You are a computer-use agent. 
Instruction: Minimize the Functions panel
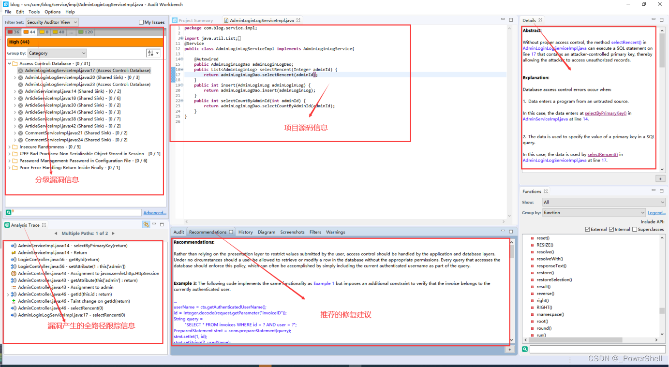pos(654,191)
